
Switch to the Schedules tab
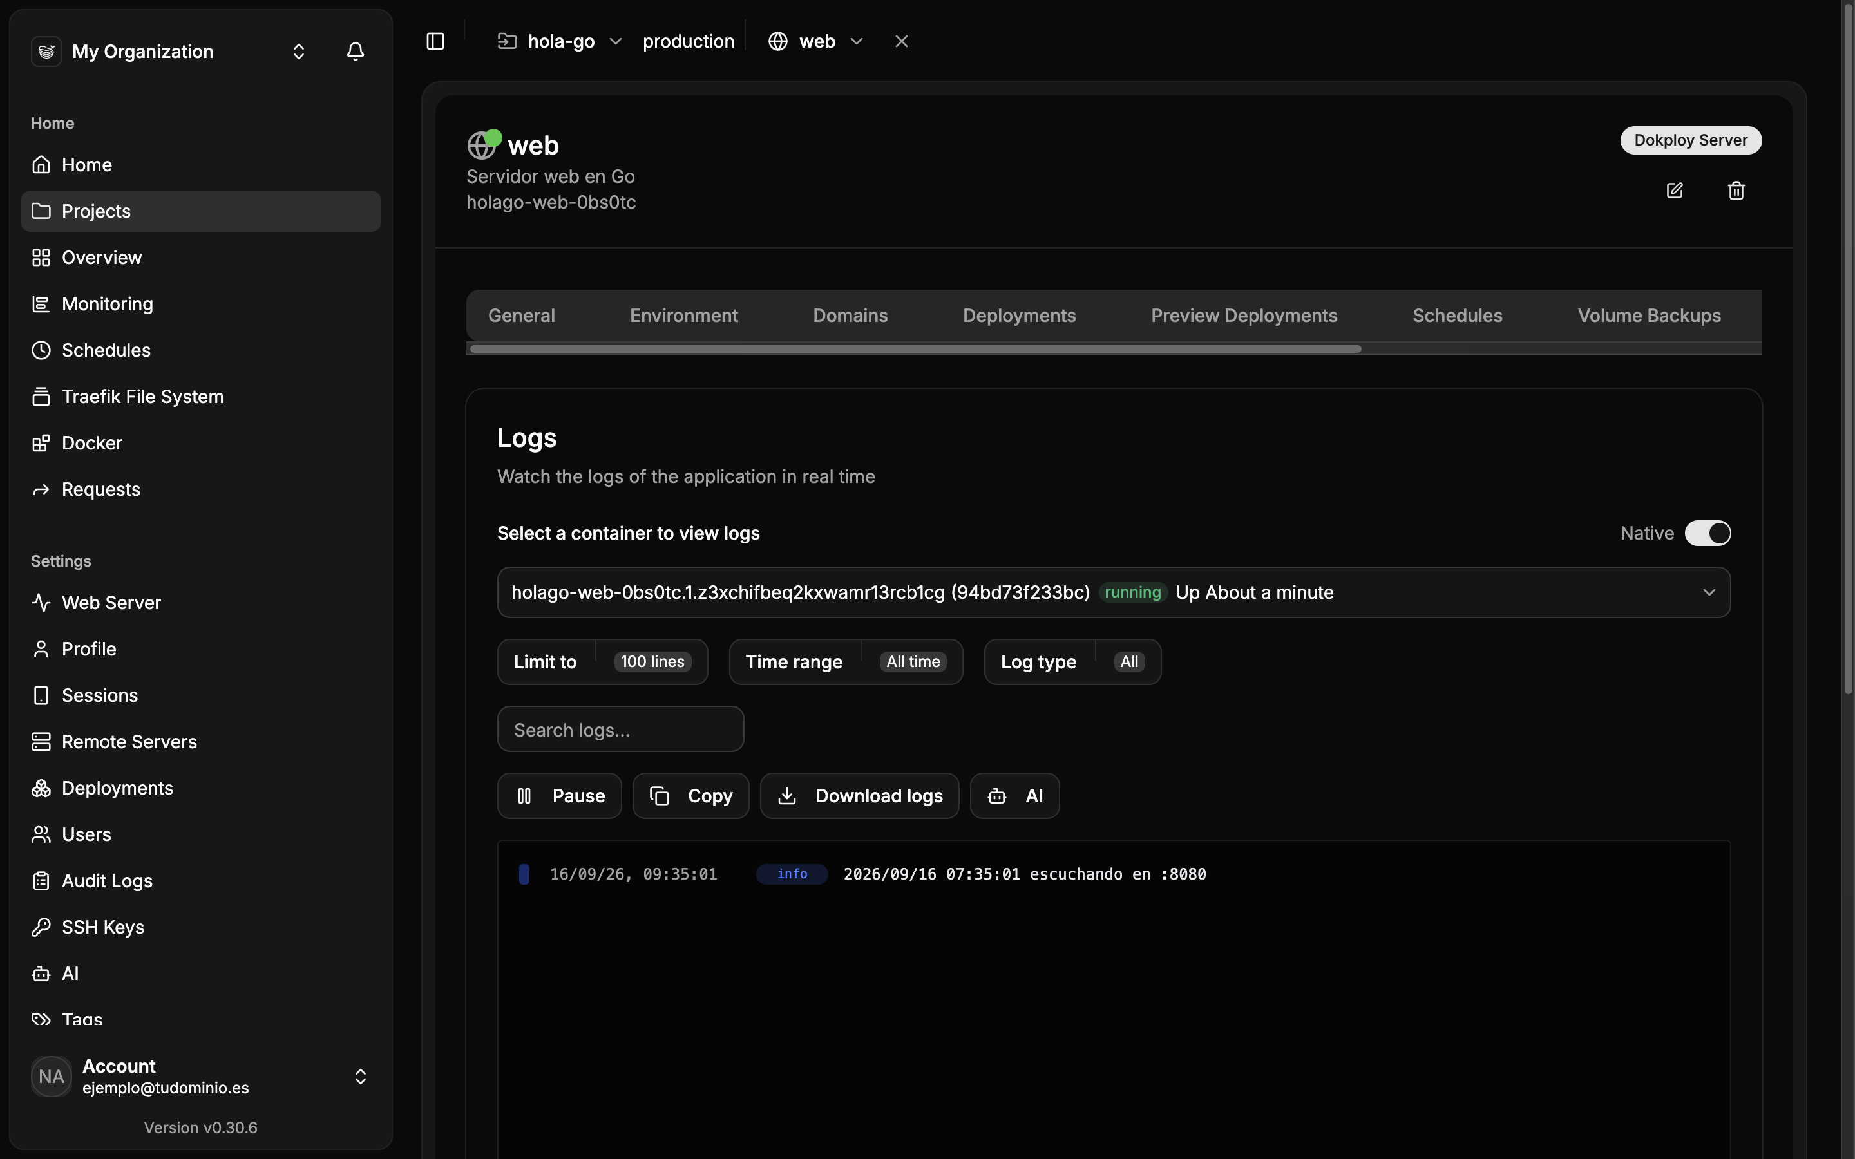(x=1457, y=316)
